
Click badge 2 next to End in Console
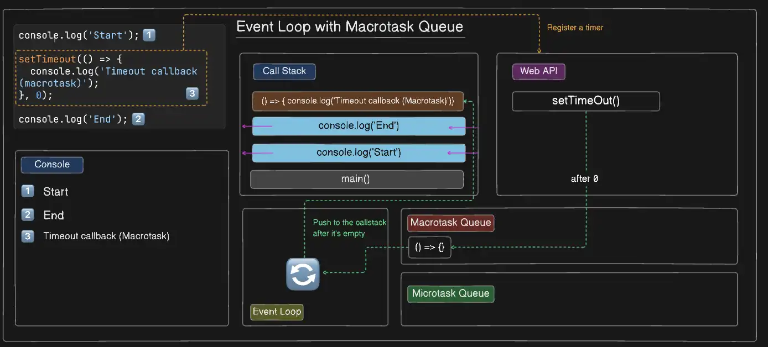28,214
